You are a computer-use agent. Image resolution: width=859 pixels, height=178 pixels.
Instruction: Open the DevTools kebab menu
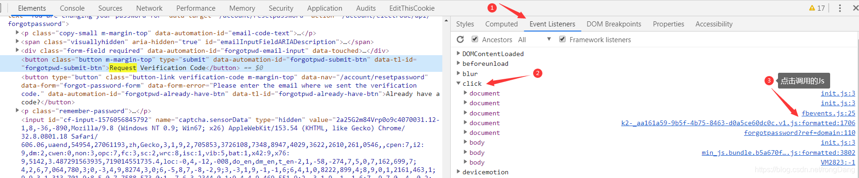tap(839, 8)
